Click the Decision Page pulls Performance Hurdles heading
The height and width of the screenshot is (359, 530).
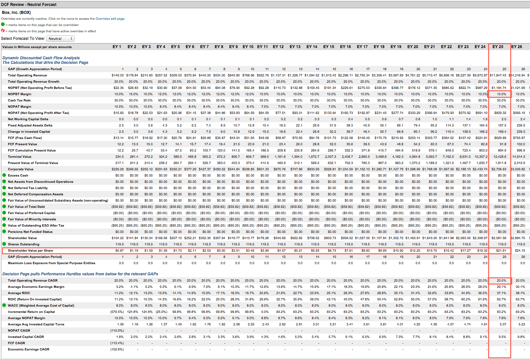tap(80, 274)
